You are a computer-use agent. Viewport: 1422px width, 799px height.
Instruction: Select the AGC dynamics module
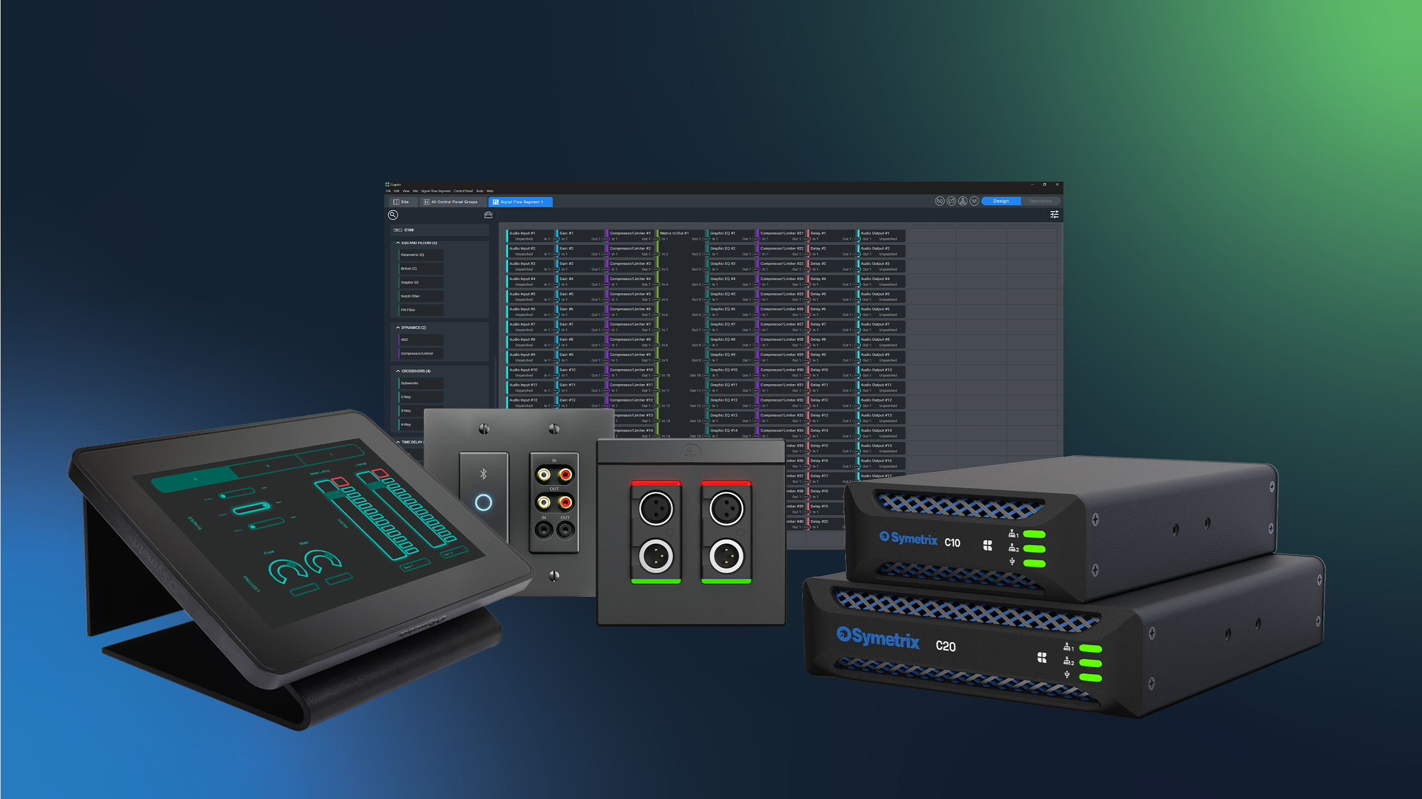point(421,339)
